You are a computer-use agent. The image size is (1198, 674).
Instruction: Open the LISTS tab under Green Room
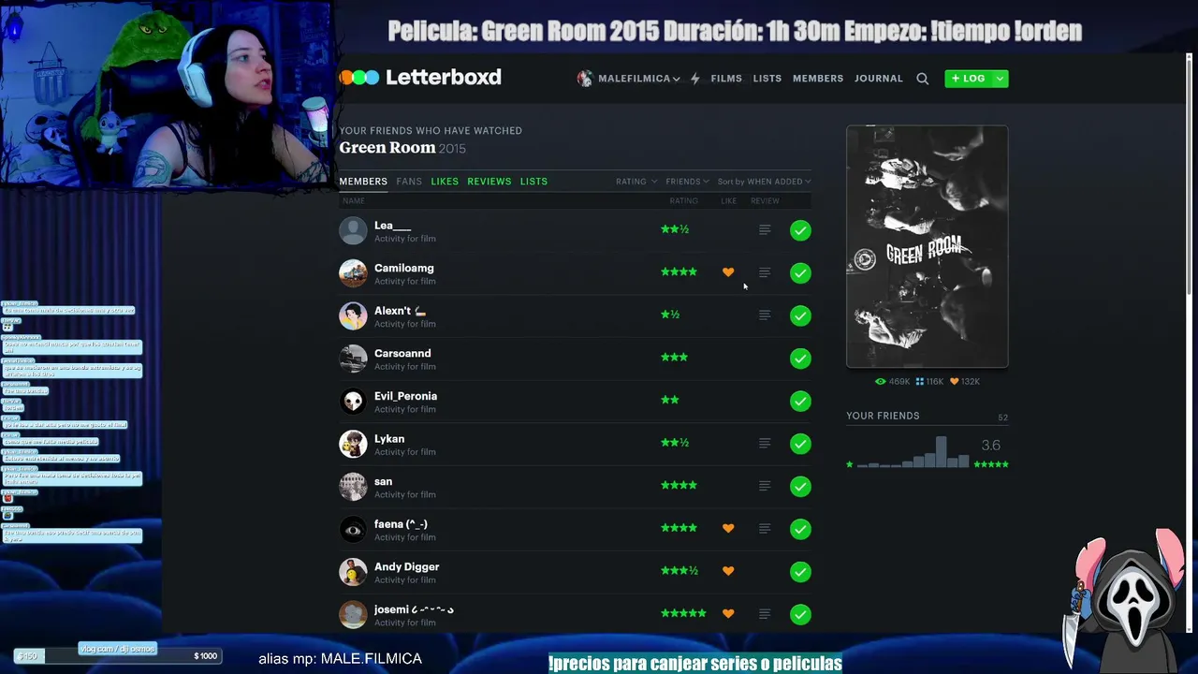click(x=533, y=182)
